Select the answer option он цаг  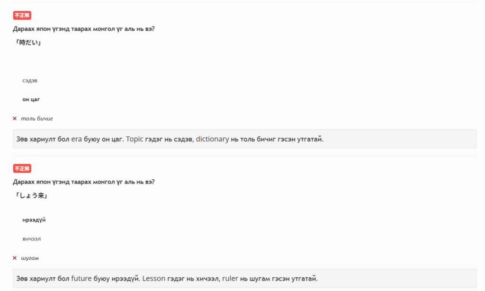31,99
